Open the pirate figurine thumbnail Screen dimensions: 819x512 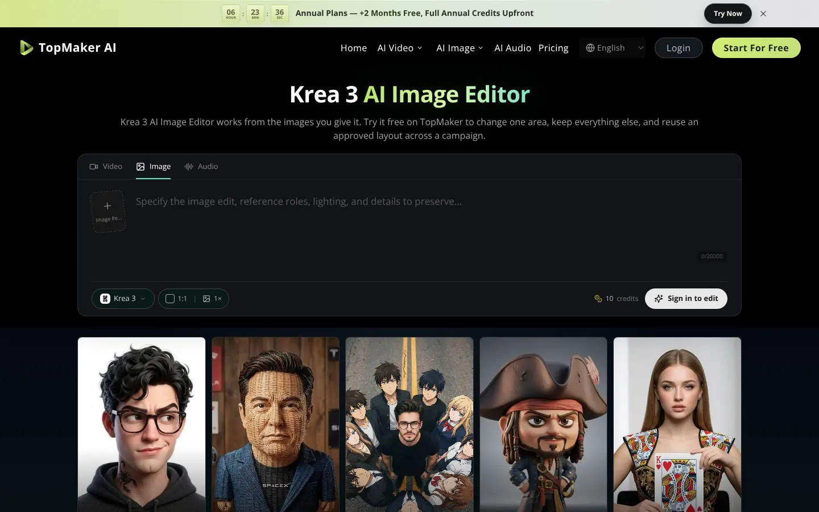point(544,424)
